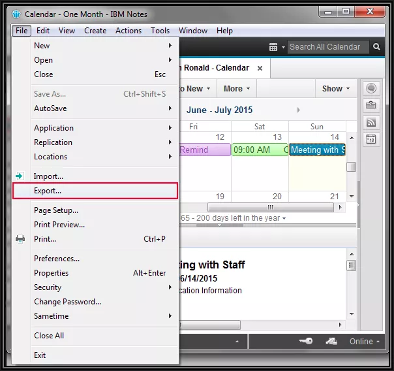Image resolution: width=394 pixels, height=371 pixels.
Task: Open the Meeting with Staff entry on 14
Action: (x=318, y=150)
